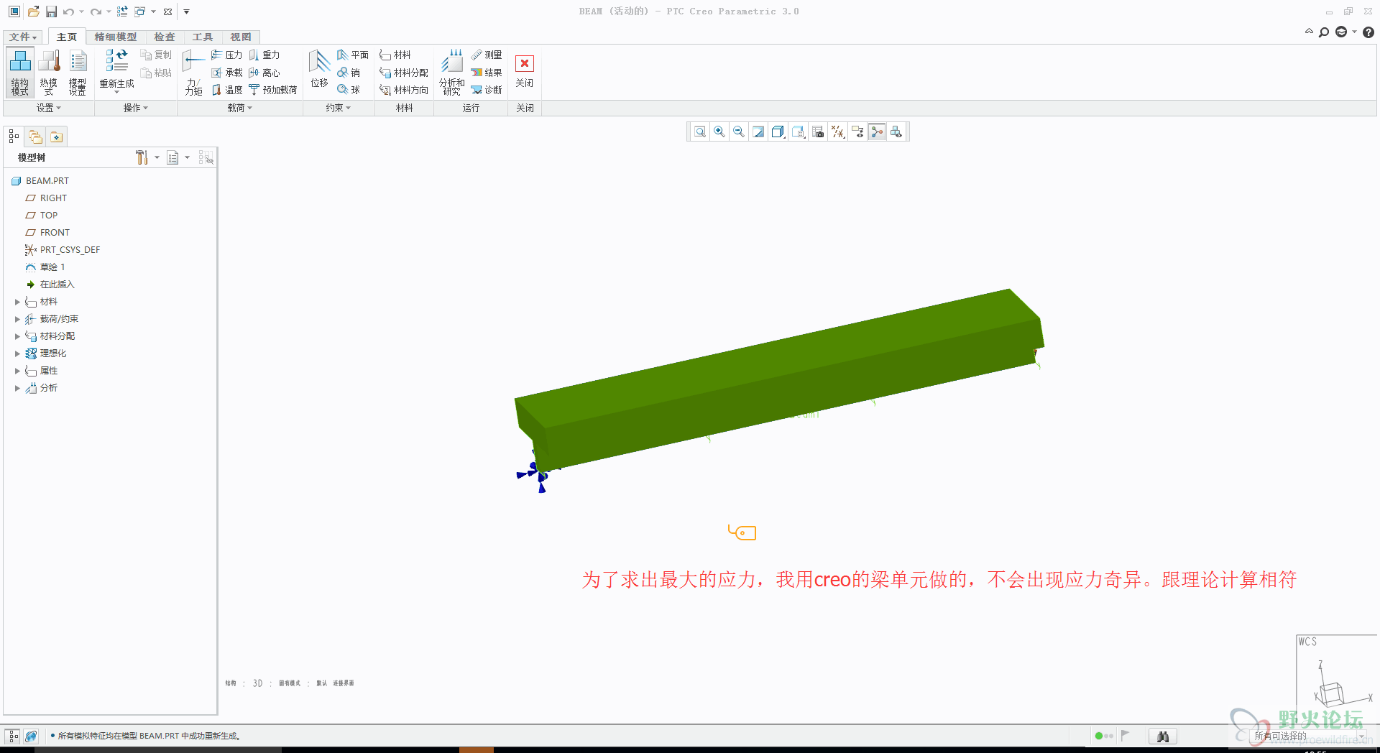Expand the 理想化 tree node
Viewport: 1380px width, 753px height.
[x=17, y=354]
